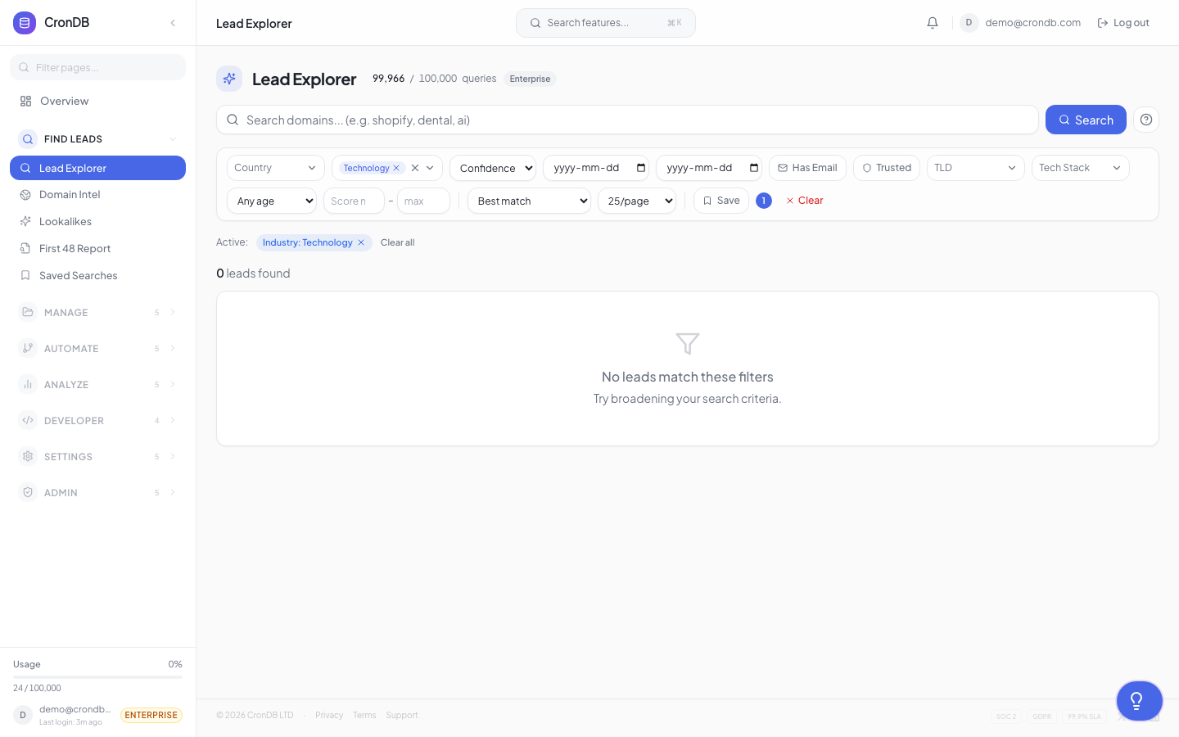Expand the industry filter dropdown chevron

[x=430, y=168]
